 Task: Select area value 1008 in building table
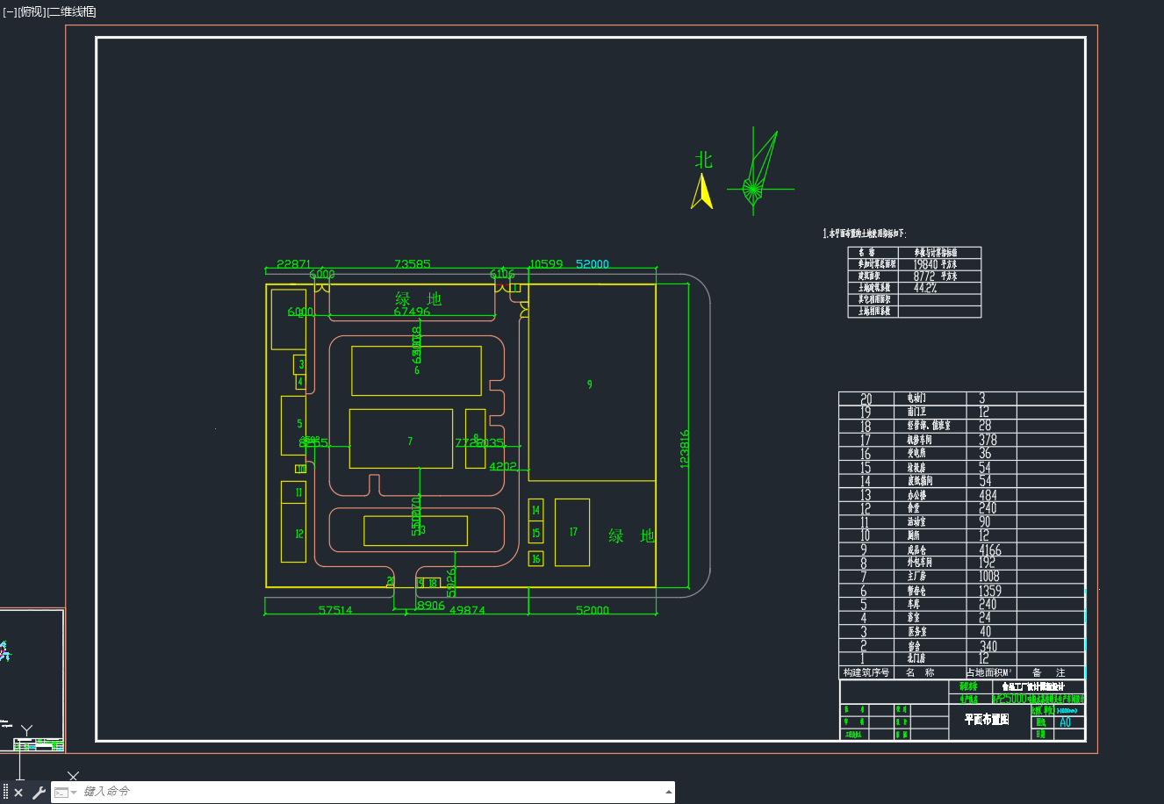pyautogui.click(x=989, y=577)
